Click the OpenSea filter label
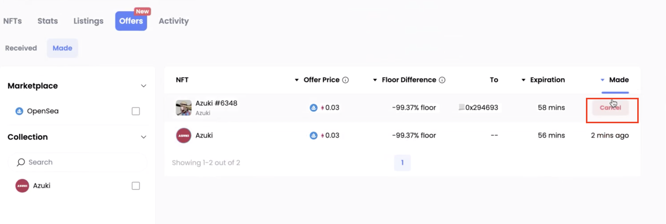Image resolution: width=666 pixels, height=224 pixels. (43, 111)
